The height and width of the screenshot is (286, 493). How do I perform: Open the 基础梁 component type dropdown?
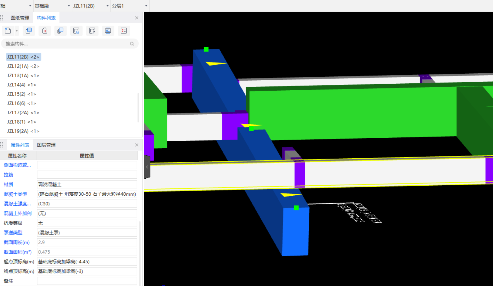click(x=52, y=6)
